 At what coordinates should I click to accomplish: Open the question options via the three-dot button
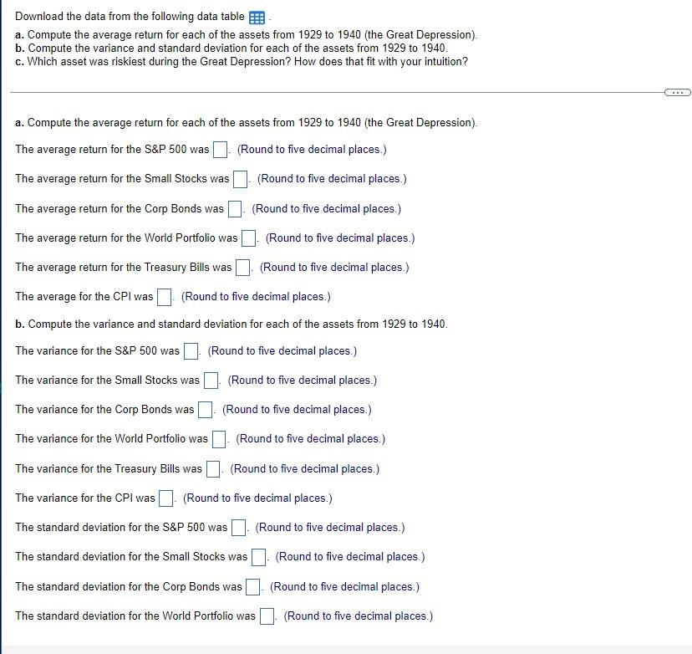(679, 92)
